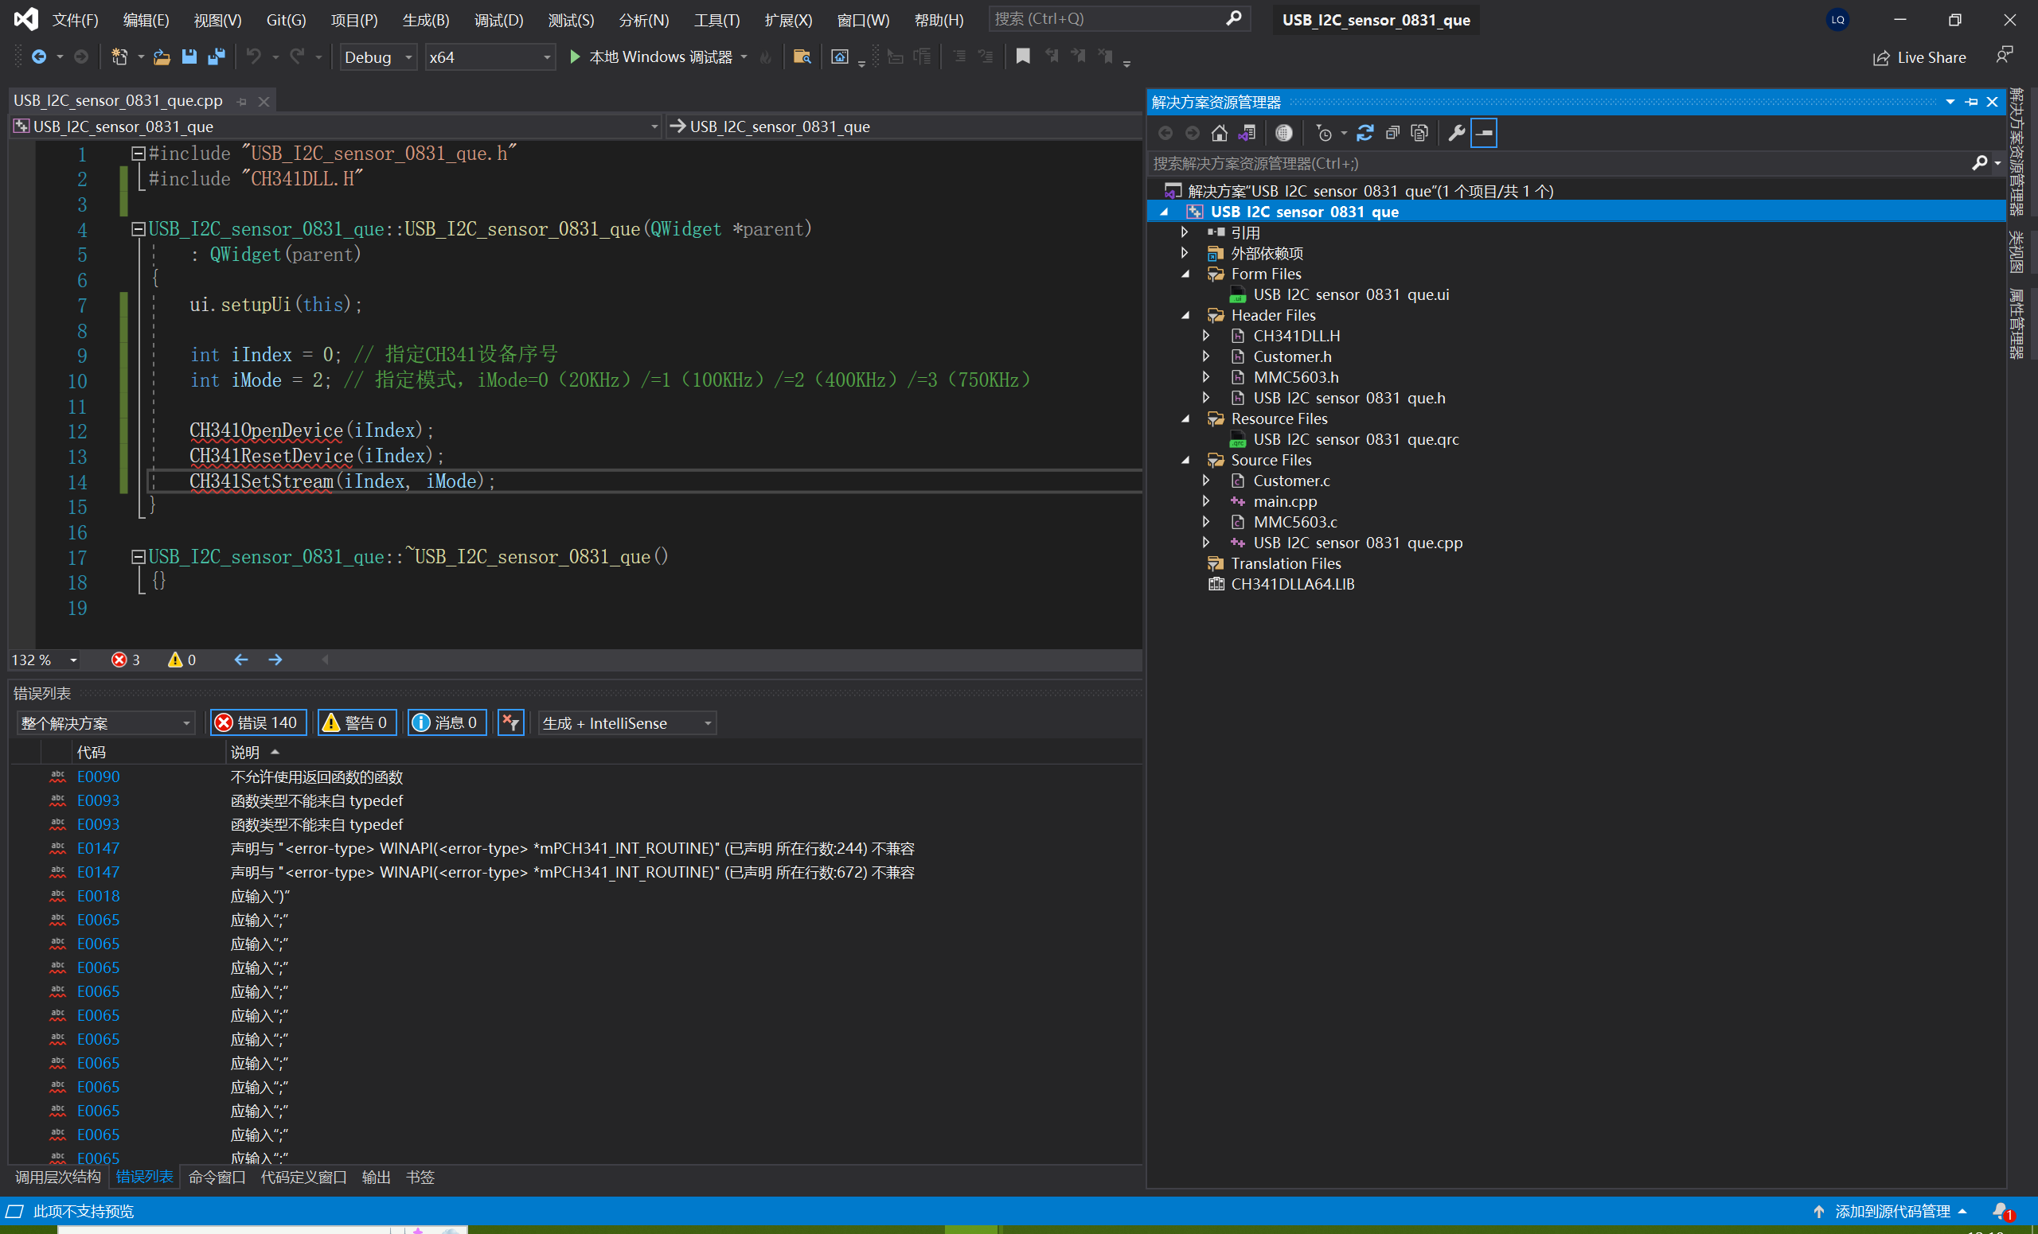2038x1234 pixels.
Task: Select CH341DLLA64.LIB file
Action: tap(1292, 583)
